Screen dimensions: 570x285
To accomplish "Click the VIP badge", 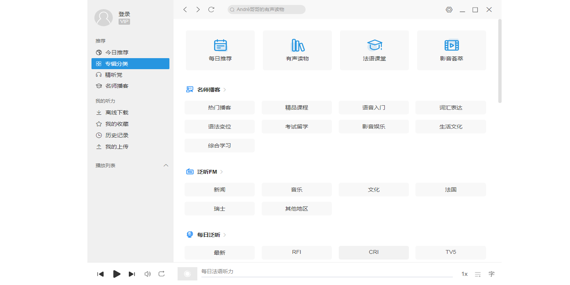I will [124, 22].
